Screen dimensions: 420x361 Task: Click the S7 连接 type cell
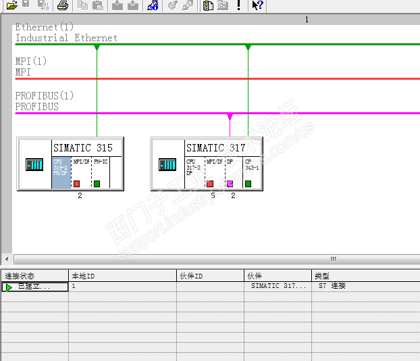(366, 286)
